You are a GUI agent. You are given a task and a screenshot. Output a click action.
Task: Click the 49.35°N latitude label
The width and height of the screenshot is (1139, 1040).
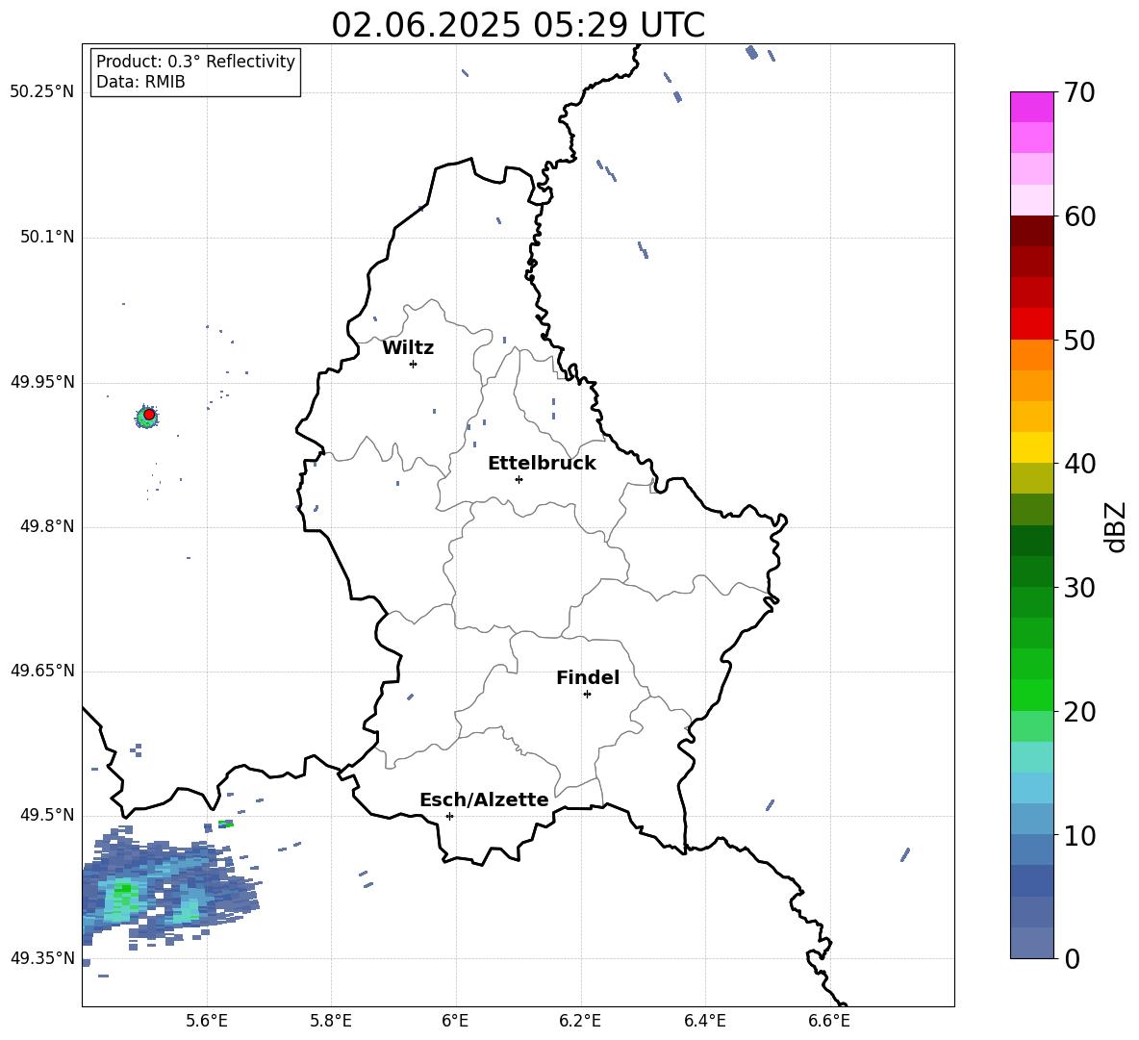coord(42,958)
